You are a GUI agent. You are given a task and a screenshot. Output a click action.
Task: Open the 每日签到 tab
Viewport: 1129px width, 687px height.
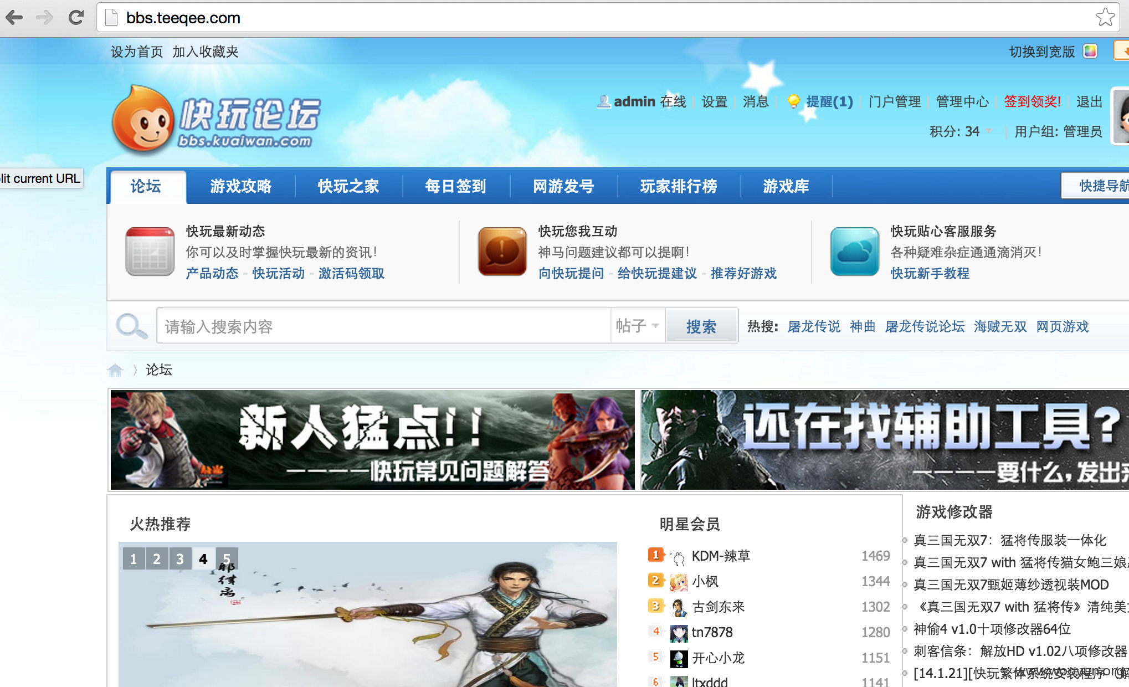click(x=456, y=186)
